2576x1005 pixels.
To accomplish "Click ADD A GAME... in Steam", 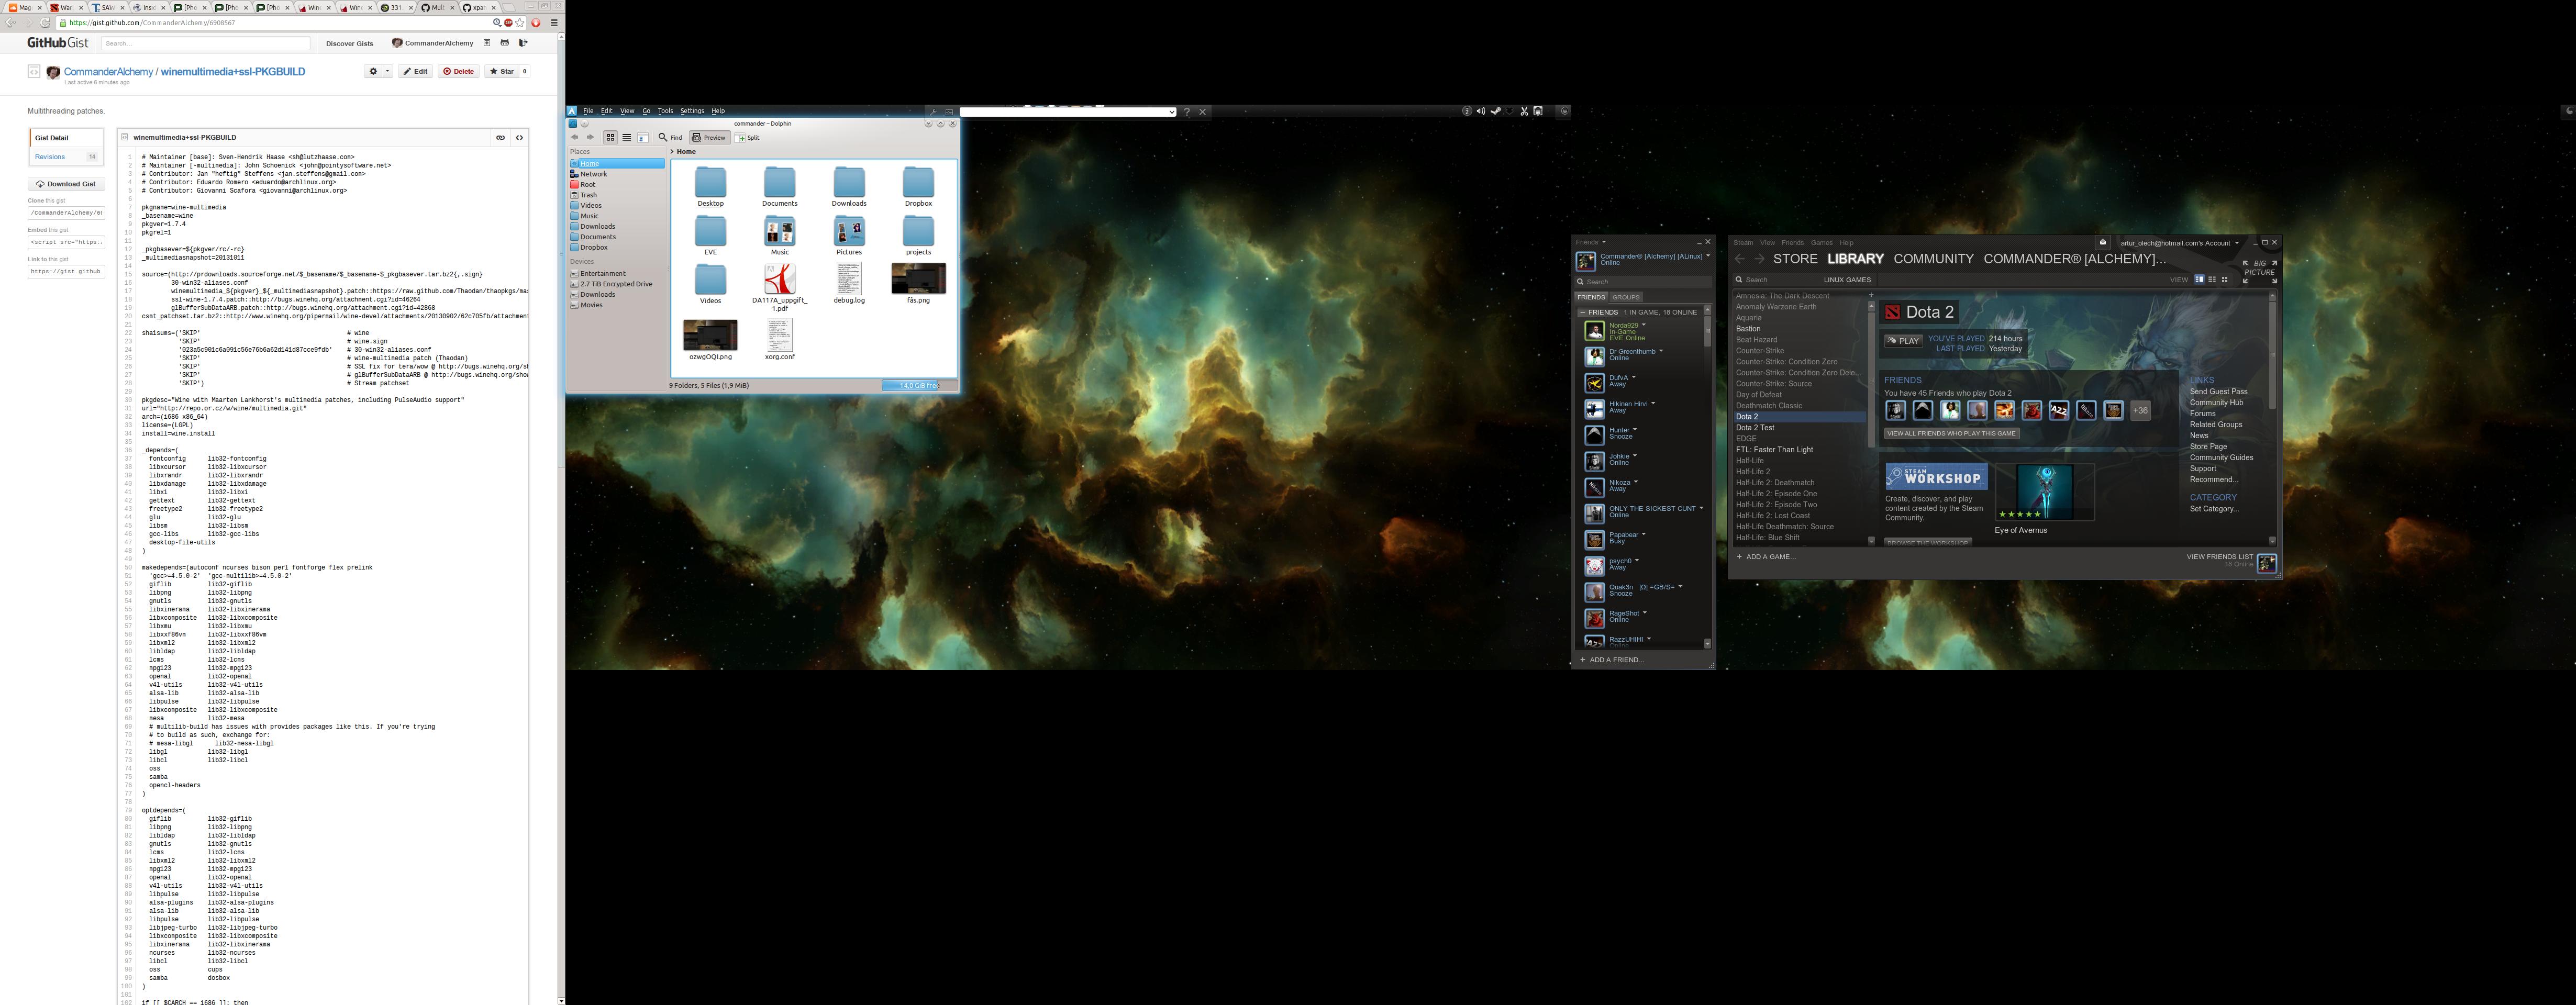I will point(1766,557).
